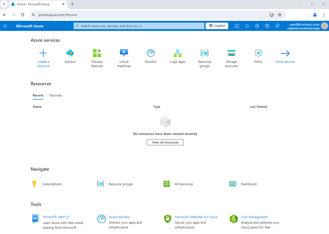The width and height of the screenshot is (329, 234).
Task: Bookmark this page with the star
Action: (280, 15)
